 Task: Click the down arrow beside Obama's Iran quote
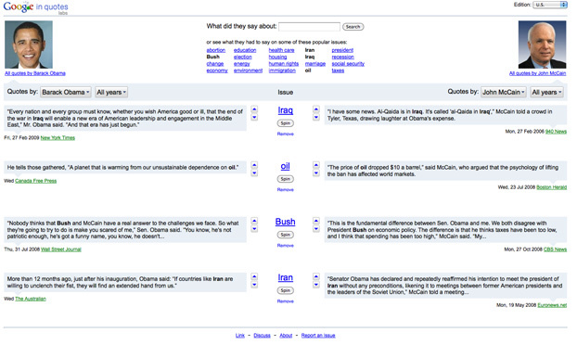coord(254,285)
